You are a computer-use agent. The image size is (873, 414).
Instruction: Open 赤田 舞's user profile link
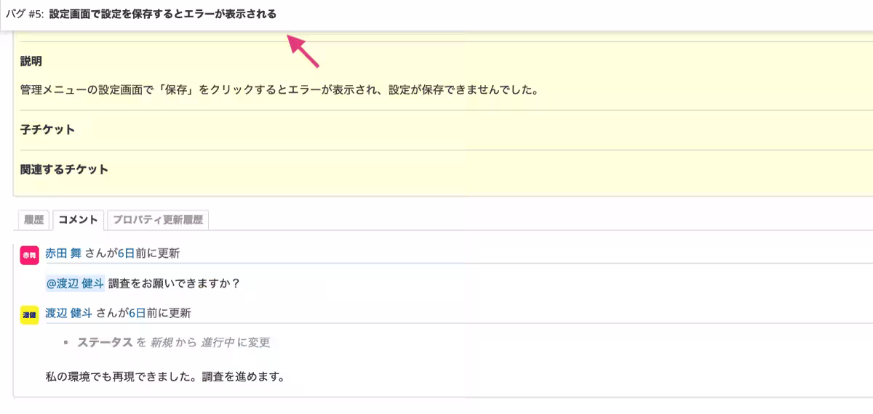point(63,253)
